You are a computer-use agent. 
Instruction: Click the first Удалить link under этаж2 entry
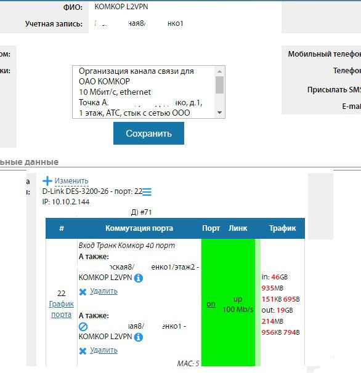103,291
